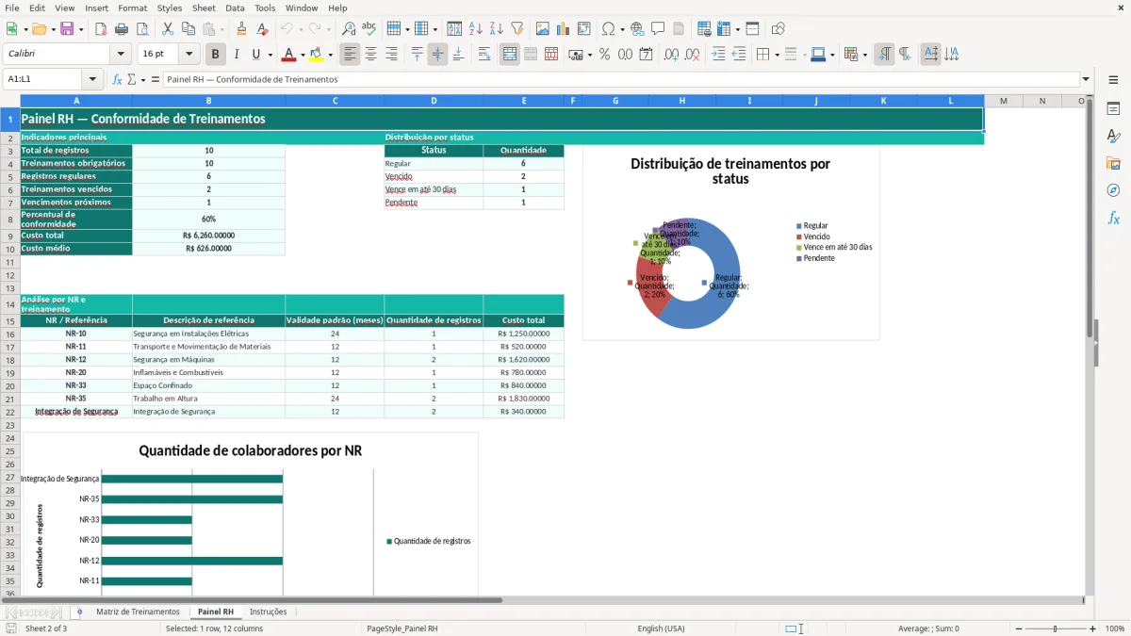Toggle Merge and Center Cells
This screenshot has width=1131, height=636.
pyautogui.click(x=509, y=55)
